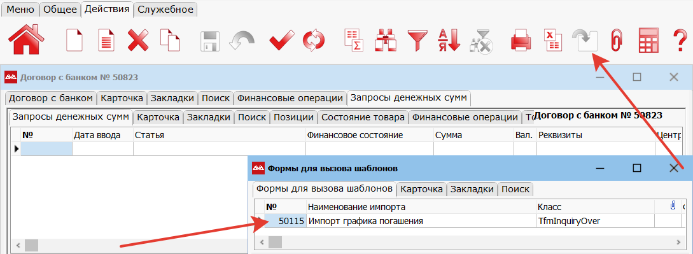Switch to outer Договор с банком tab
This screenshot has height=254, width=693.
pos(51,98)
